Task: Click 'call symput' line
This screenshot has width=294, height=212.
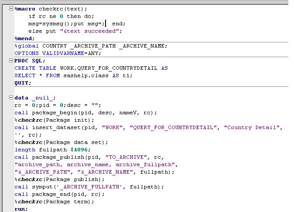Action: tap(89, 187)
